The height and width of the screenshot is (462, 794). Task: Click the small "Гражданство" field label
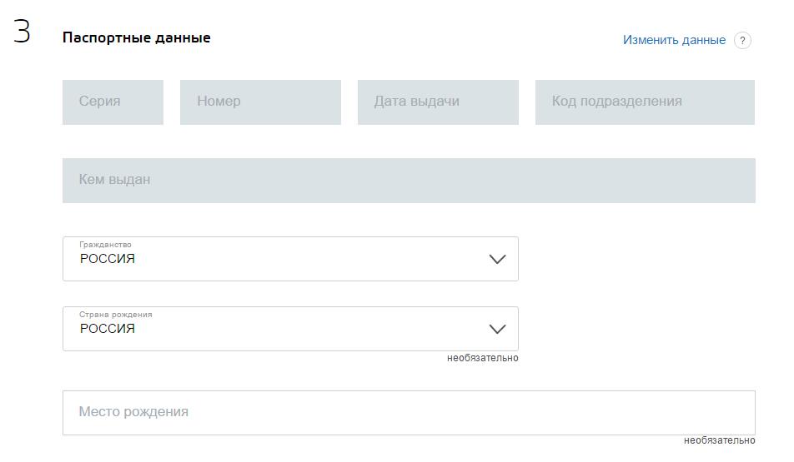[x=105, y=245]
